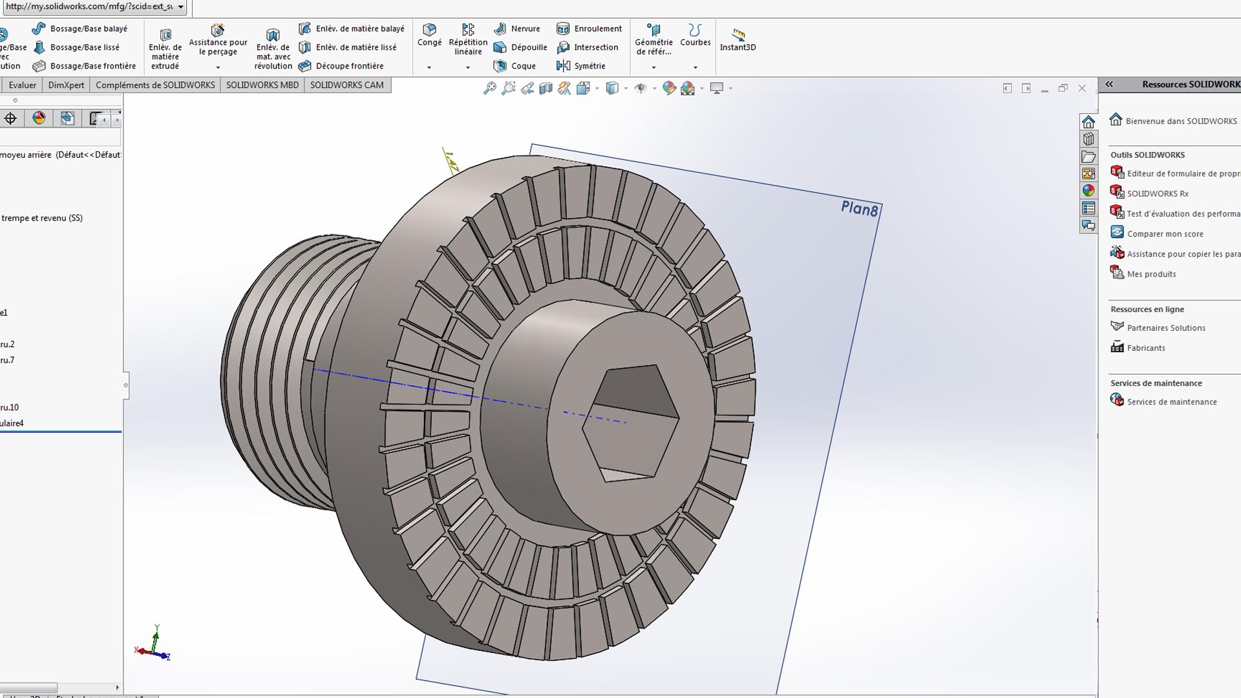Open SOLIDWORKS Rx link
Screen dimensions: 1241x698
click(1157, 193)
